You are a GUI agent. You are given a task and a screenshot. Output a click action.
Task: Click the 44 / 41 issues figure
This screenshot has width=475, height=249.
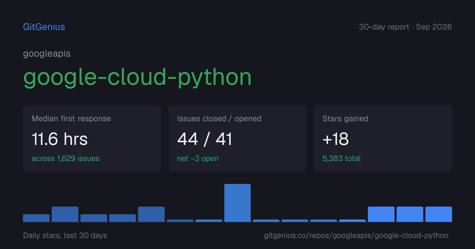coord(205,139)
